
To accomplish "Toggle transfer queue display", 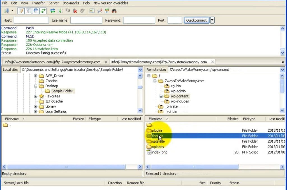I will (x=43, y=11).
